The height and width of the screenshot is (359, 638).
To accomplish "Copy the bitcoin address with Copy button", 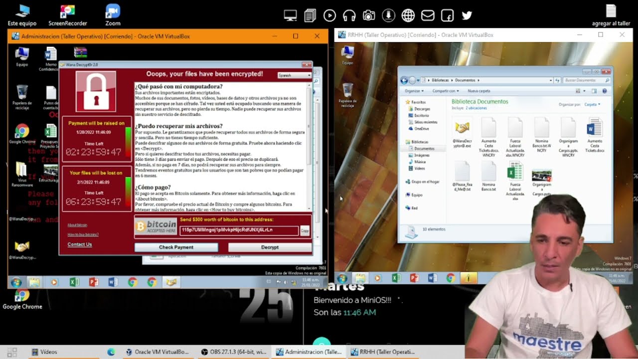I will click(305, 231).
